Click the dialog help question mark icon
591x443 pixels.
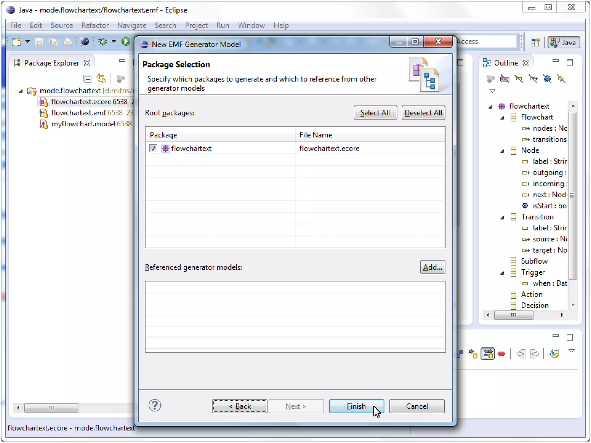click(x=155, y=406)
